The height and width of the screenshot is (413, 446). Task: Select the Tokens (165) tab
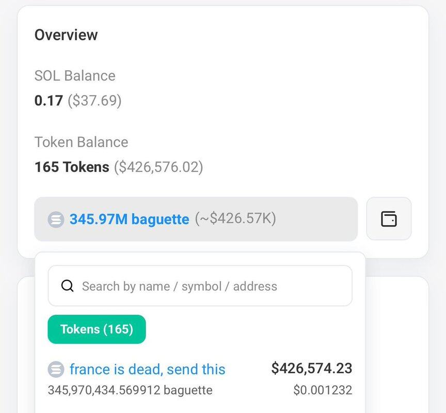97,329
